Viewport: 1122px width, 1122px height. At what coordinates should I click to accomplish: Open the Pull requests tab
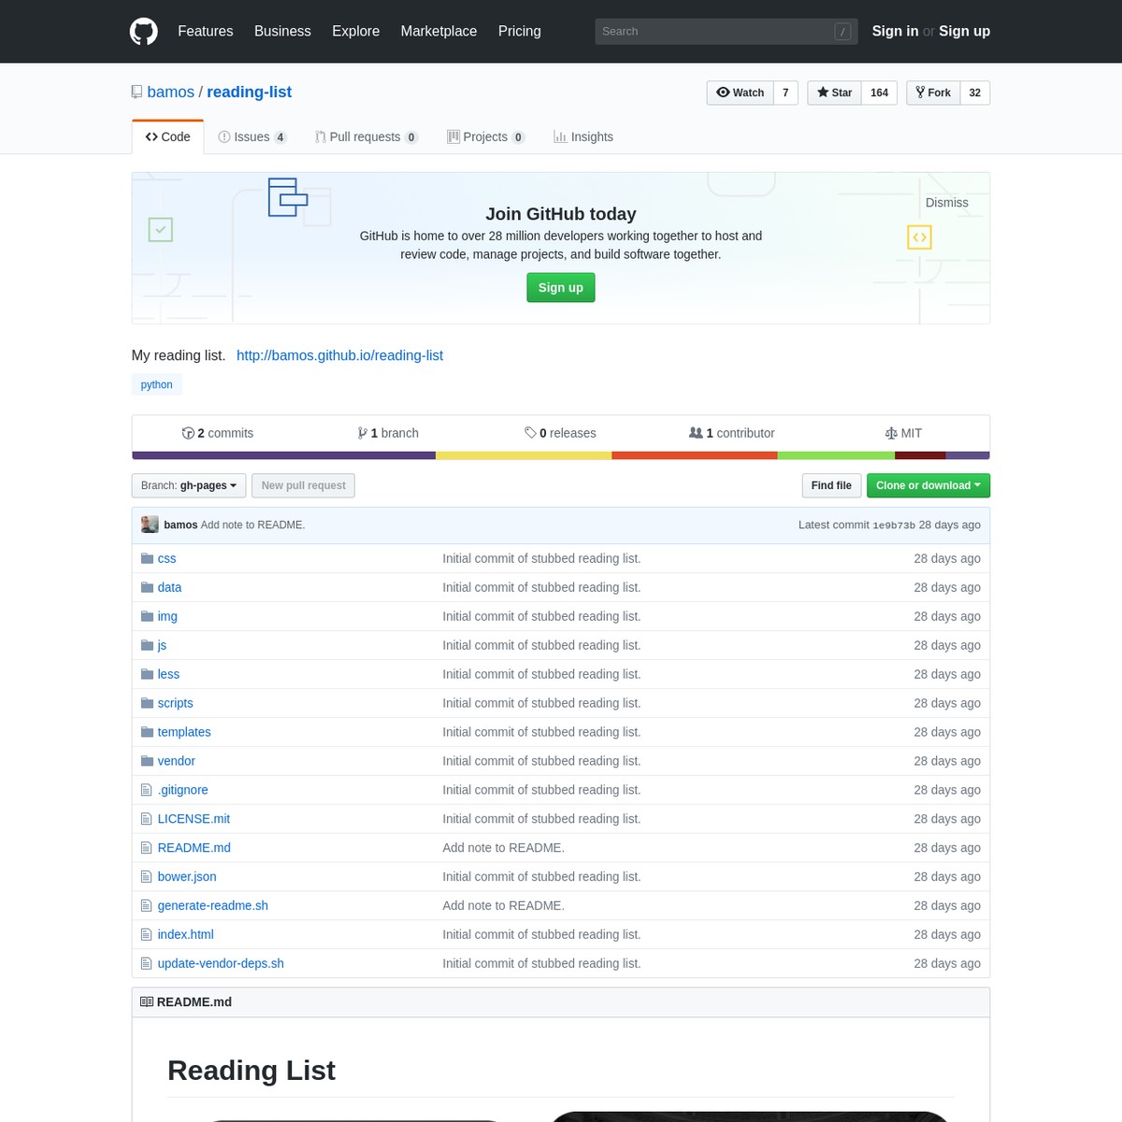[367, 137]
